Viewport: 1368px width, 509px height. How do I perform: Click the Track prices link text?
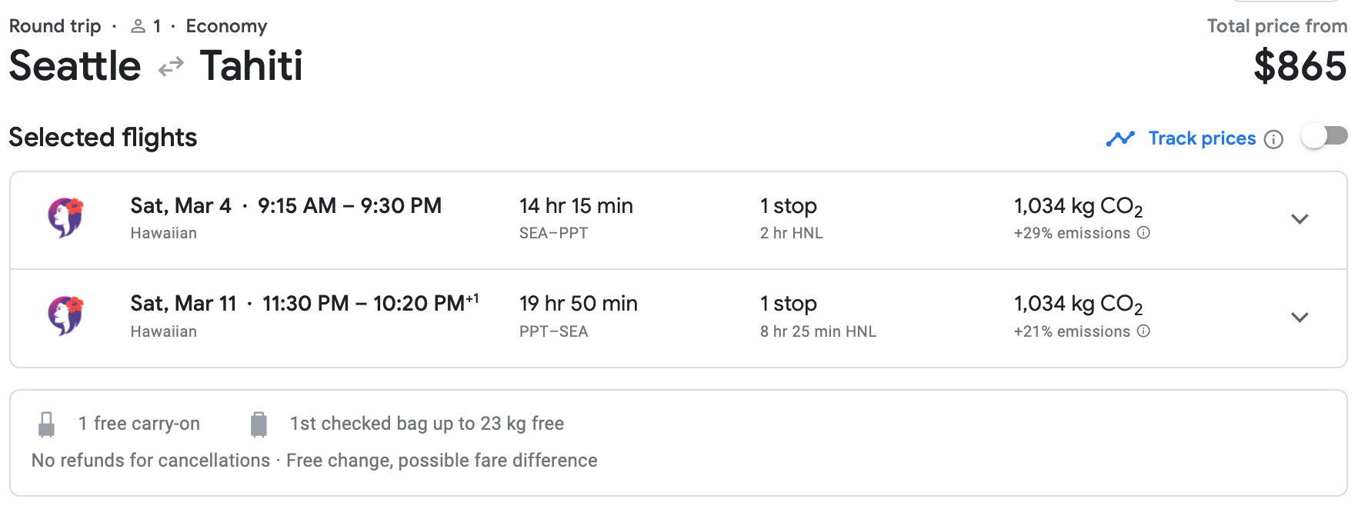click(x=1202, y=138)
